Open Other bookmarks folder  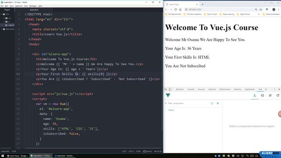click(271, 14)
